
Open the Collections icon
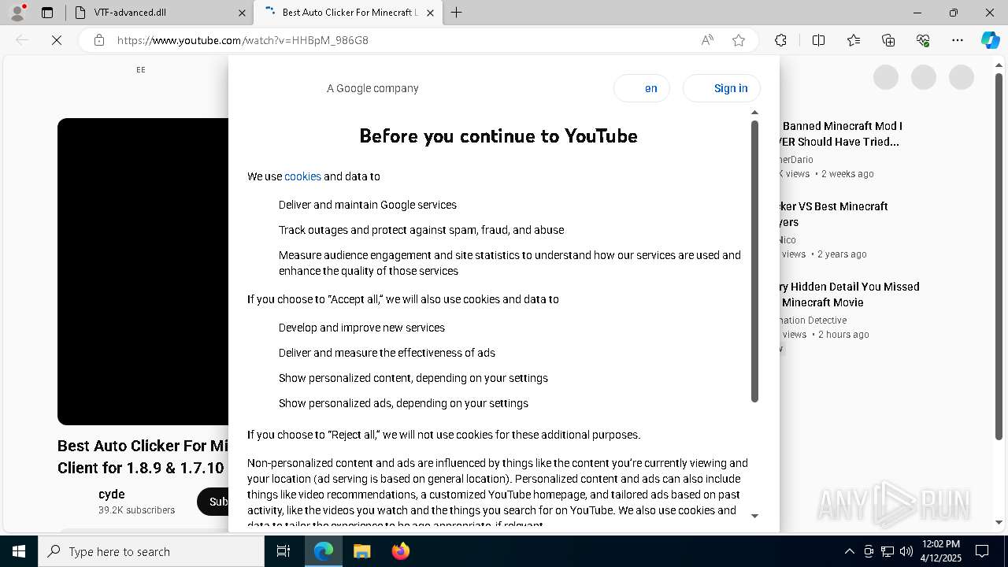(888, 40)
